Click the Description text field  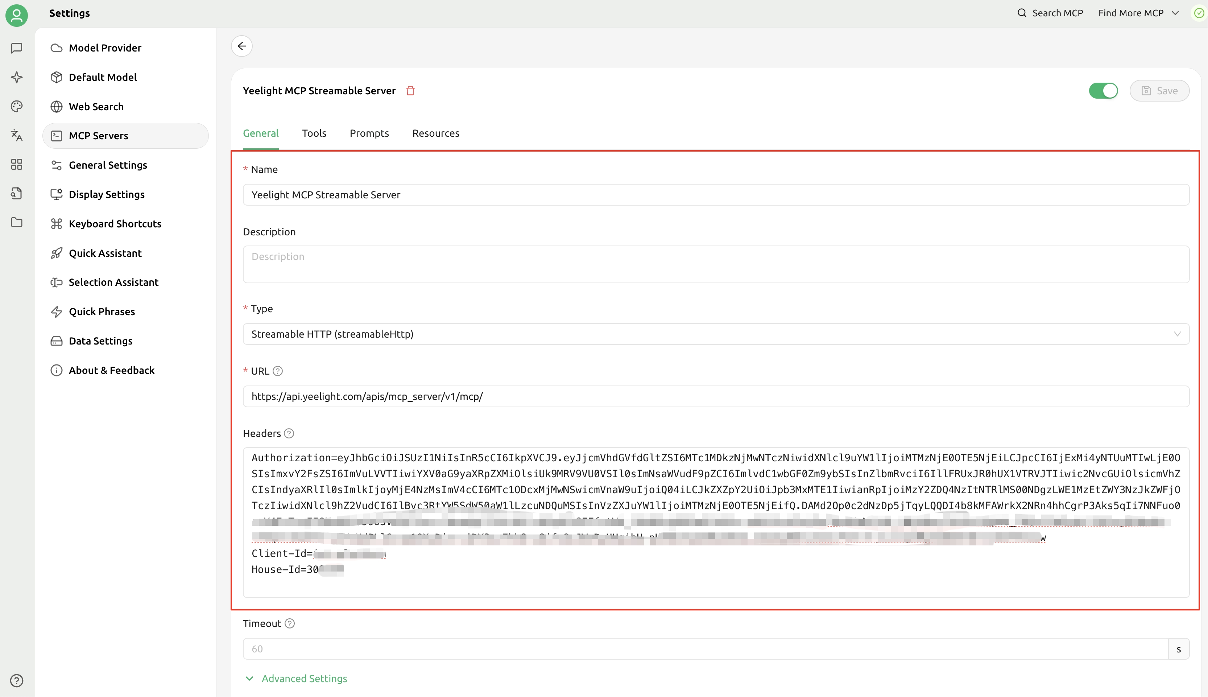(x=716, y=264)
